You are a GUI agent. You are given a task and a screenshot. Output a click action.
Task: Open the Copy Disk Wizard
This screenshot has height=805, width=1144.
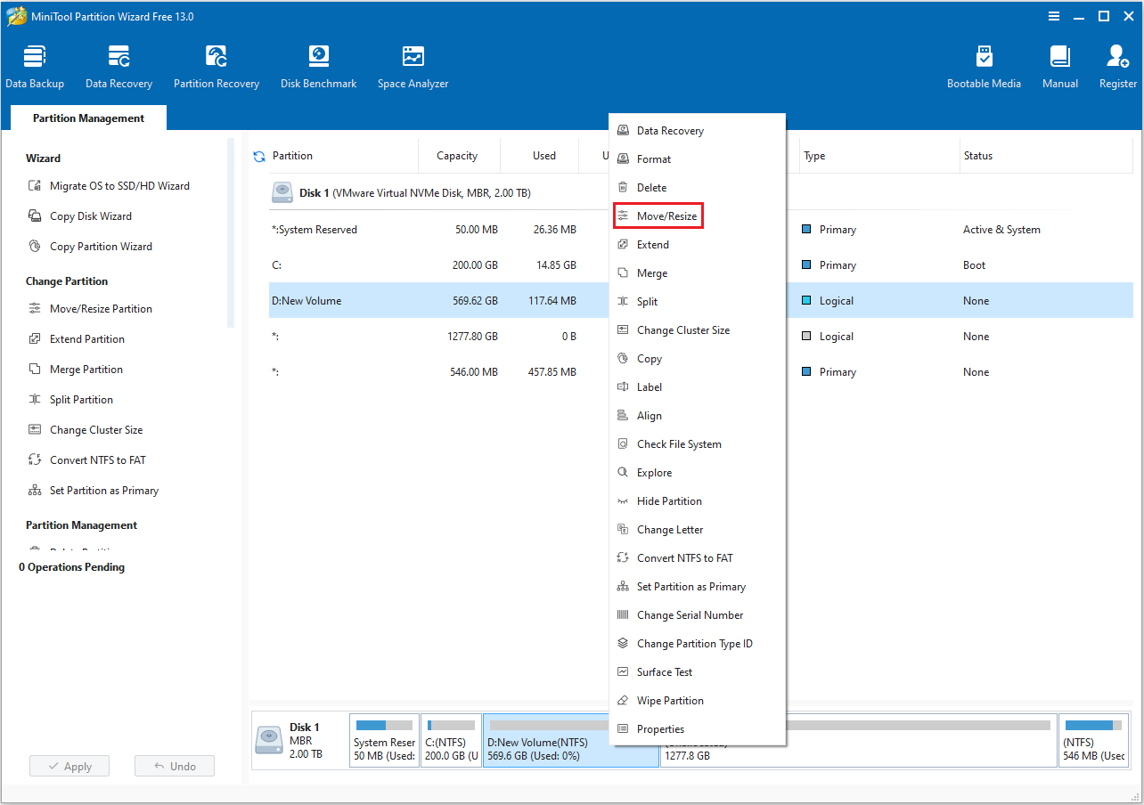tap(79, 216)
